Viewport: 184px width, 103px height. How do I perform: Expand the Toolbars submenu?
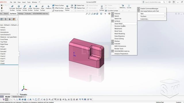coord(152,16)
